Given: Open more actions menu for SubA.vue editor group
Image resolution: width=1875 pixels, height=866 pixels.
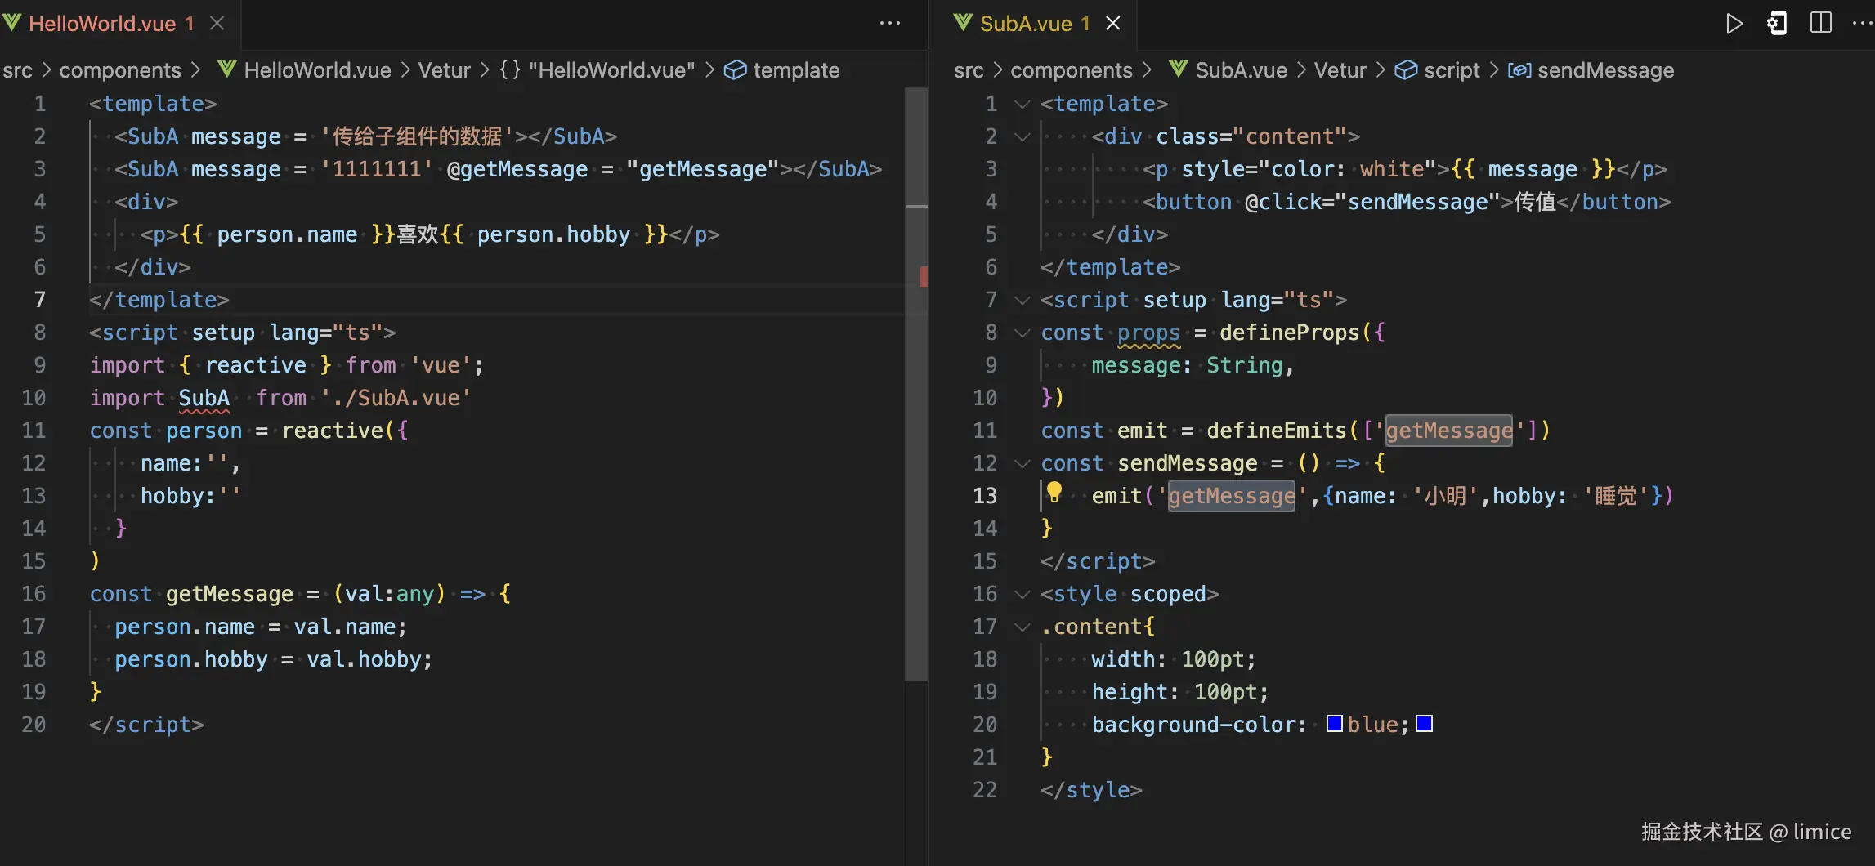Looking at the screenshot, I should click(1863, 24).
